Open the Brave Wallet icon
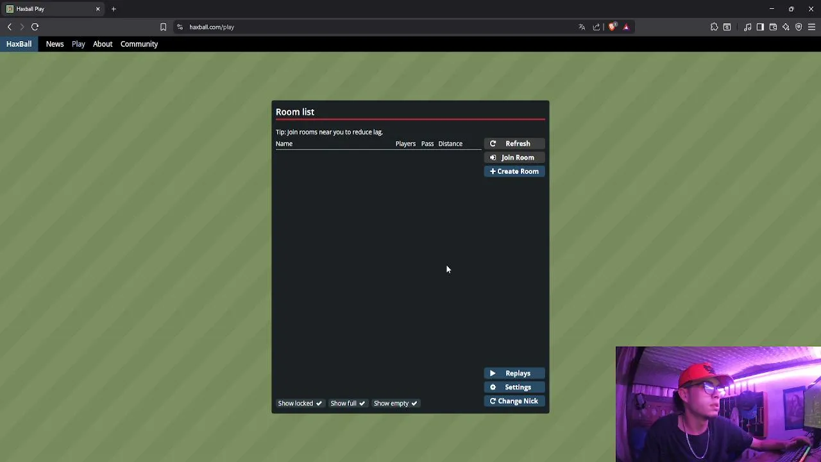821x462 pixels. point(773,27)
